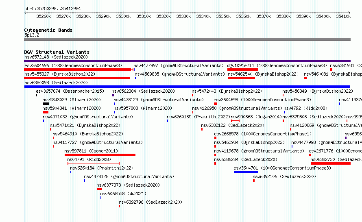Open nsv6260184 (Prakrithi2022) label
Screen dimensions: 362x222
(102, 168)
